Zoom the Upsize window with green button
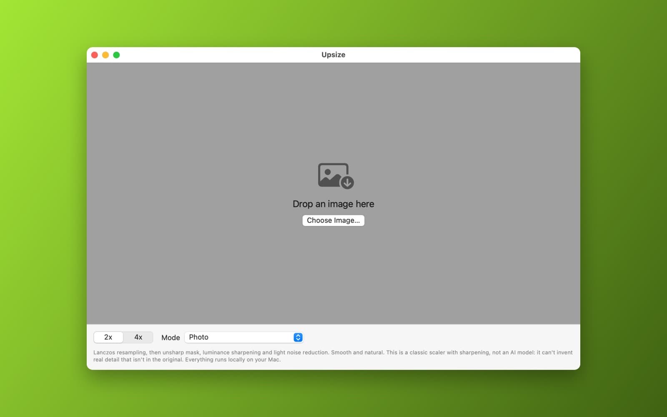Viewport: 667px width, 417px height. (x=116, y=55)
